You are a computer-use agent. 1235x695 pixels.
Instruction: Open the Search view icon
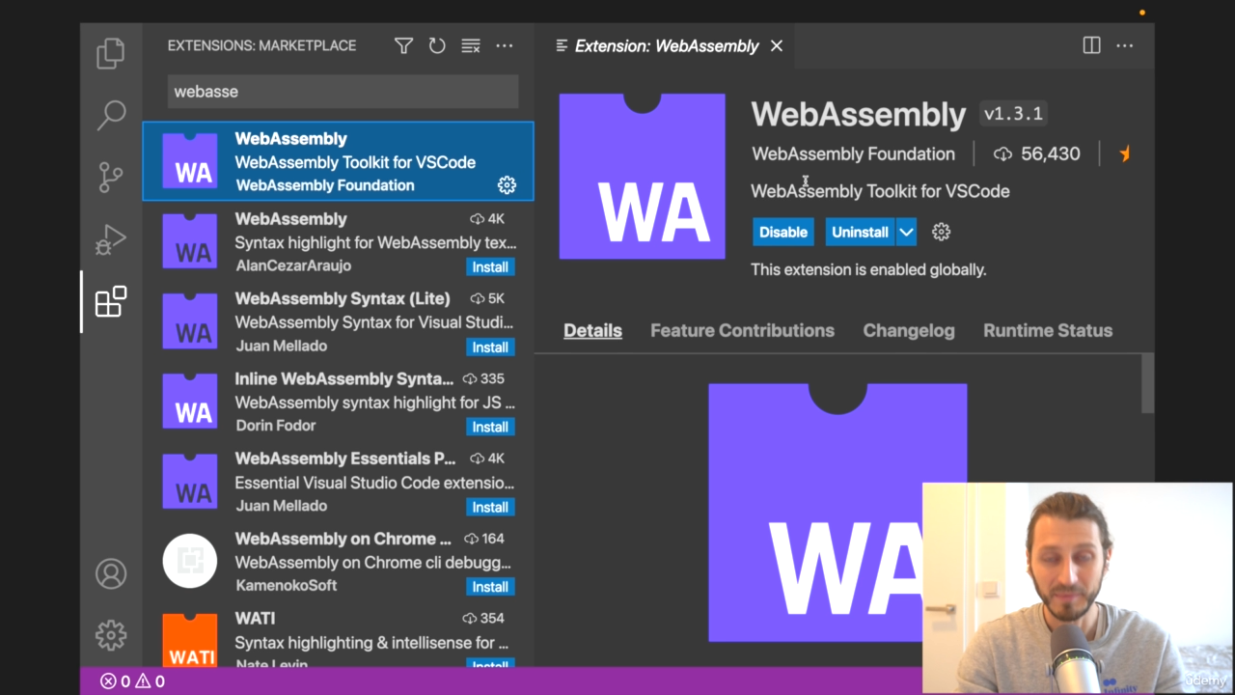tap(111, 115)
